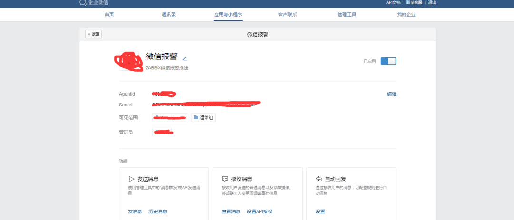Click the 返回 back button
Screen dimensions: 514x220
click(94, 34)
